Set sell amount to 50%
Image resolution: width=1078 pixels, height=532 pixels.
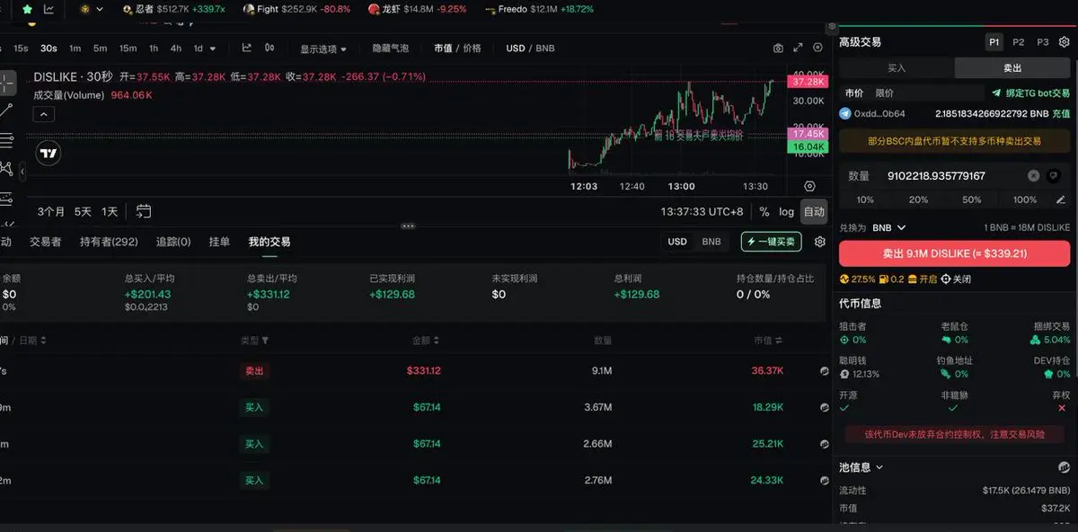pyautogui.click(x=971, y=199)
